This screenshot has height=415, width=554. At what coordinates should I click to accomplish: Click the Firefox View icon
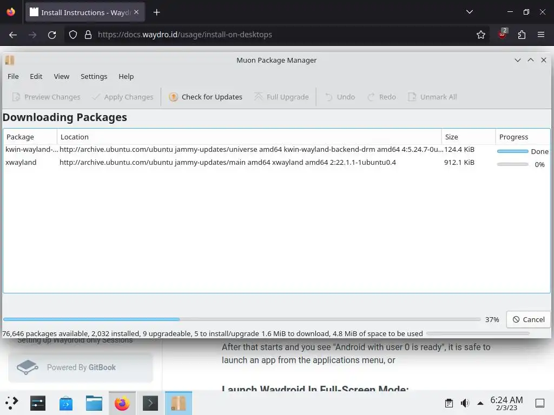point(11,12)
